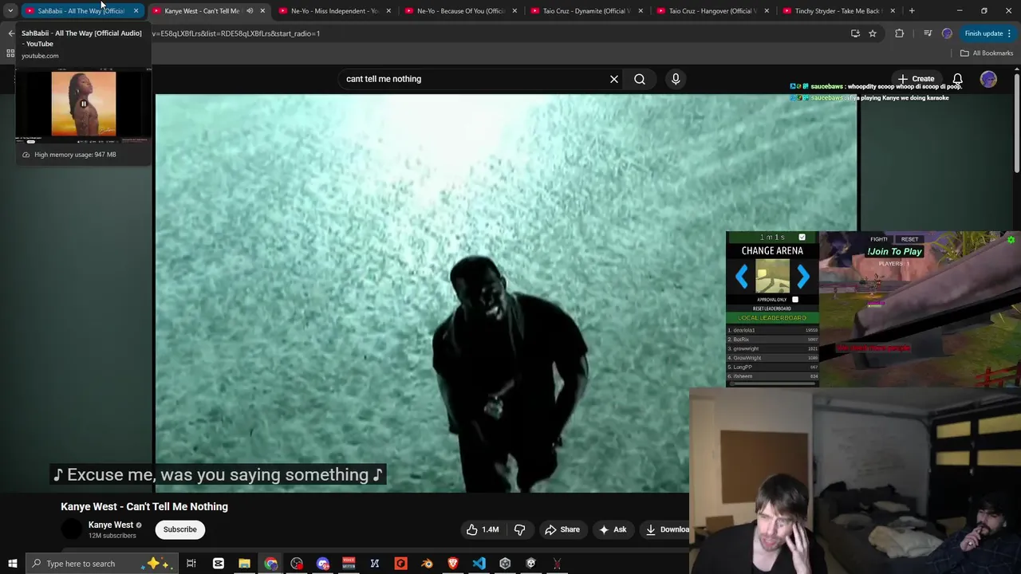
Task: Click the SahBabii tab preview thumbnail
Action: point(83,104)
